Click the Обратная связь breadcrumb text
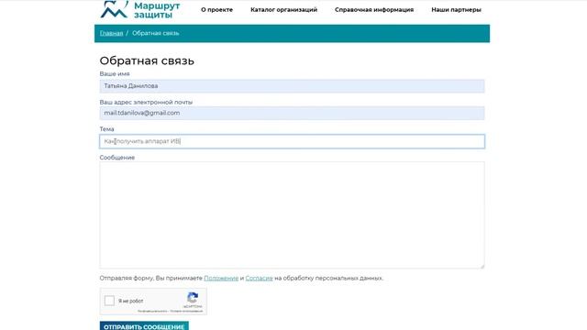This screenshot has width=587, height=330. click(x=155, y=33)
